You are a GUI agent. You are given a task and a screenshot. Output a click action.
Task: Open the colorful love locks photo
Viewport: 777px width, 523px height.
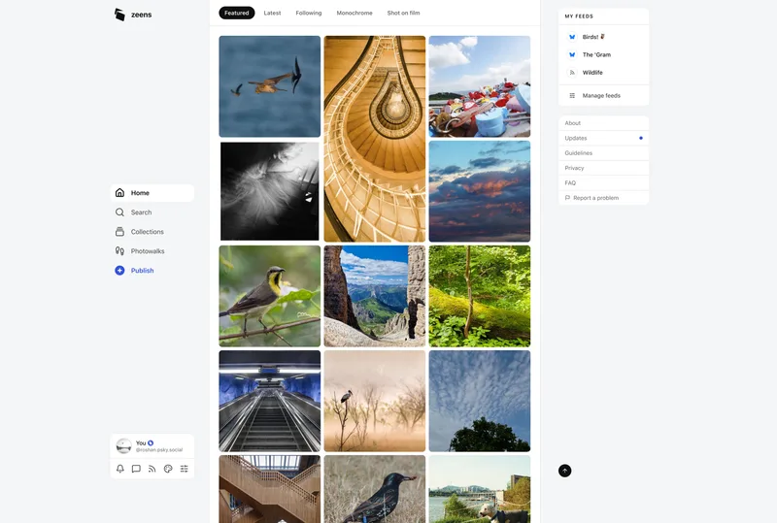tap(480, 86)
